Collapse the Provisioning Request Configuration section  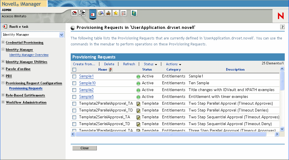[3, 83]
